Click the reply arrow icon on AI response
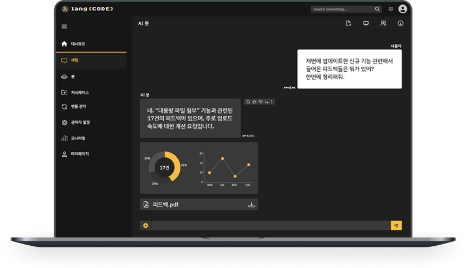Screen dimensions: 466x268 pos(267,102)
